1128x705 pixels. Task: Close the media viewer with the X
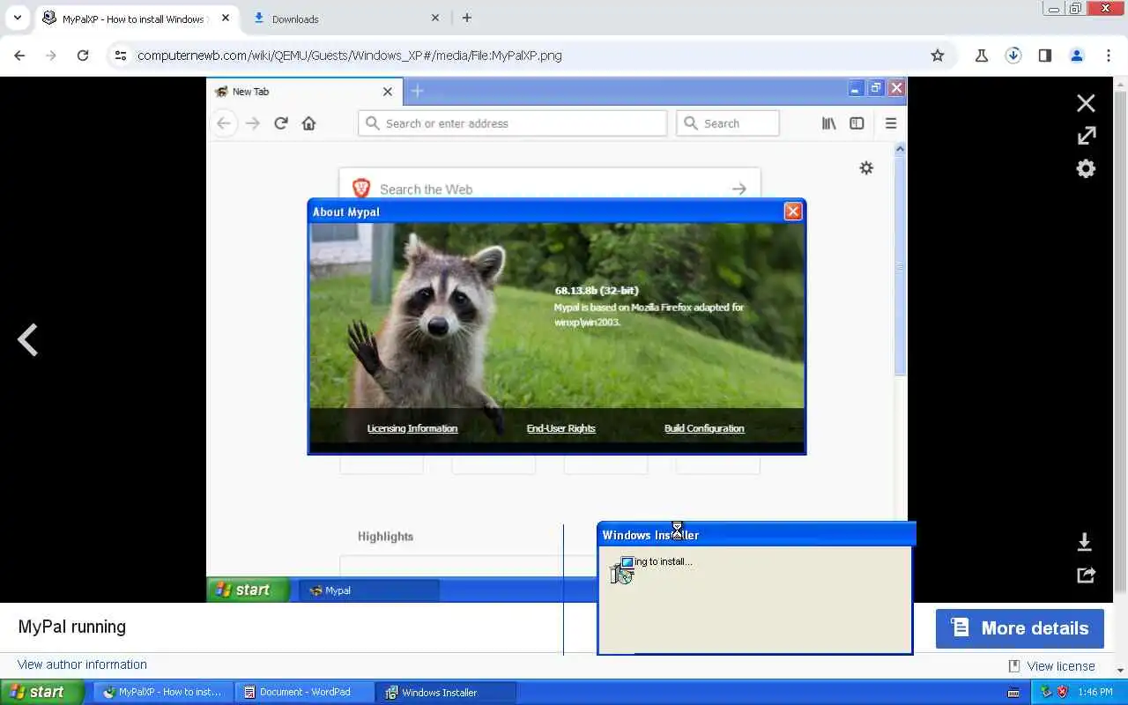click(1086, 103)
